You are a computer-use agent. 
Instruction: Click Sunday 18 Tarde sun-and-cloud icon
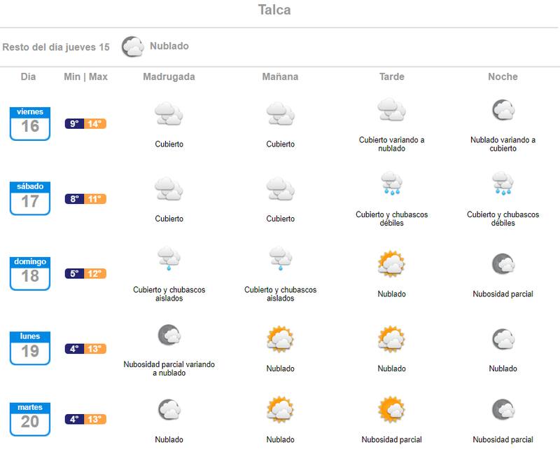tap(391, 263)
